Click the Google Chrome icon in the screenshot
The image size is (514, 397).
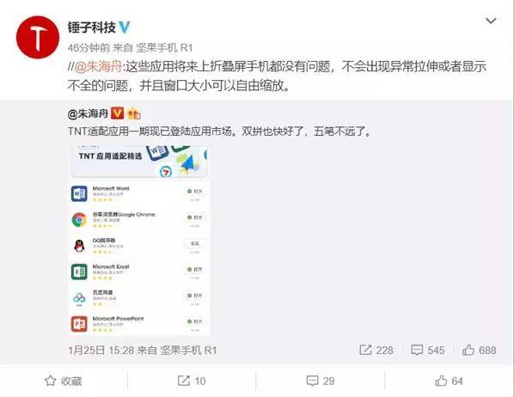[79, 219]
